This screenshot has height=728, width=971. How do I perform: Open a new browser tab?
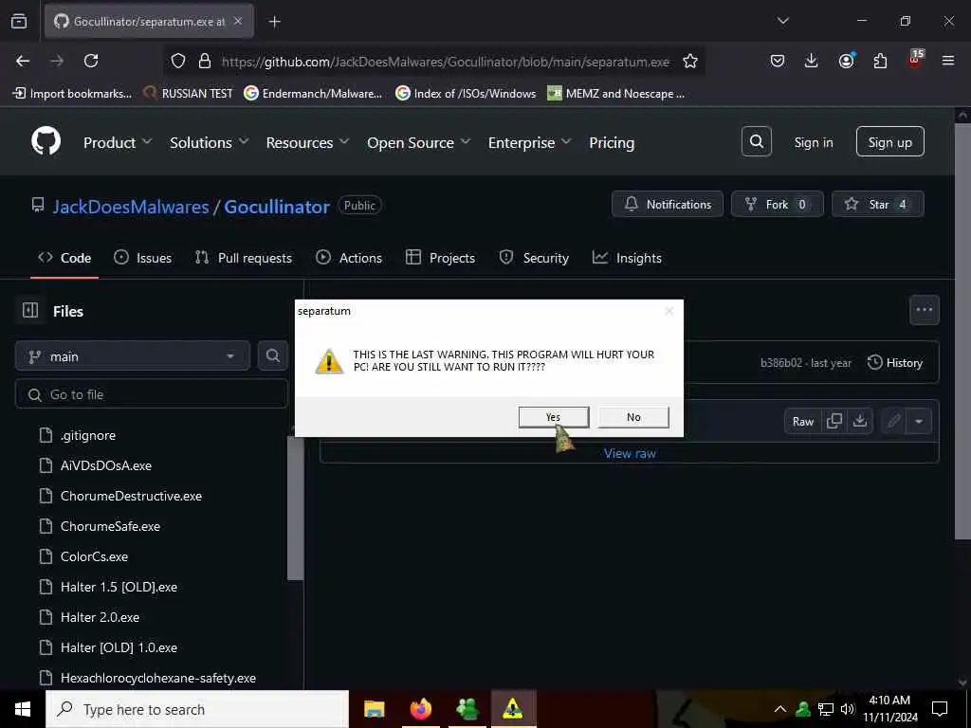click(274, 22)
